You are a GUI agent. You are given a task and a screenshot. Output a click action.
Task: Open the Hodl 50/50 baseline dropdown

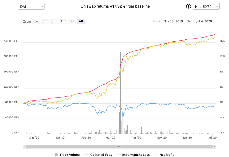[206, 7]
